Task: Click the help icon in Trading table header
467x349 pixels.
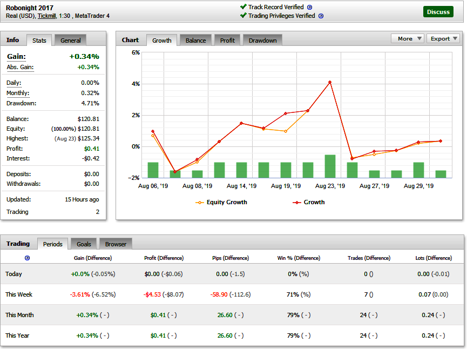Action: click(x=27, y=258)
